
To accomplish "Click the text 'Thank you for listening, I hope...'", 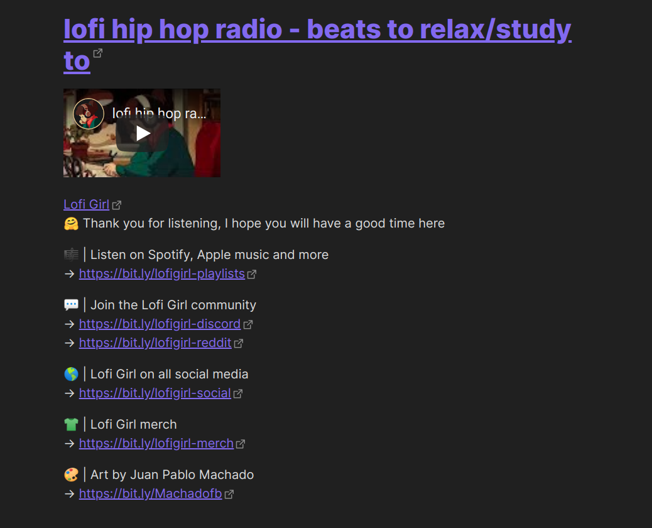I will 264,223.
